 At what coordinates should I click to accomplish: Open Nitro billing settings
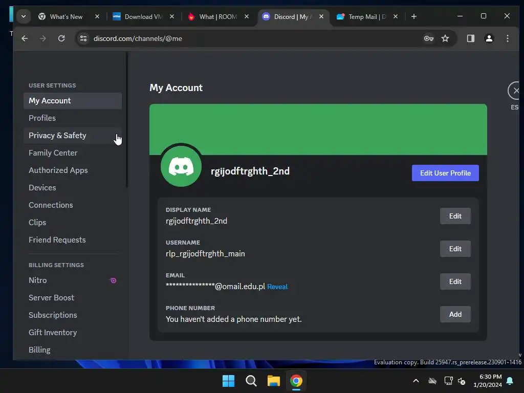coord(73,280)
